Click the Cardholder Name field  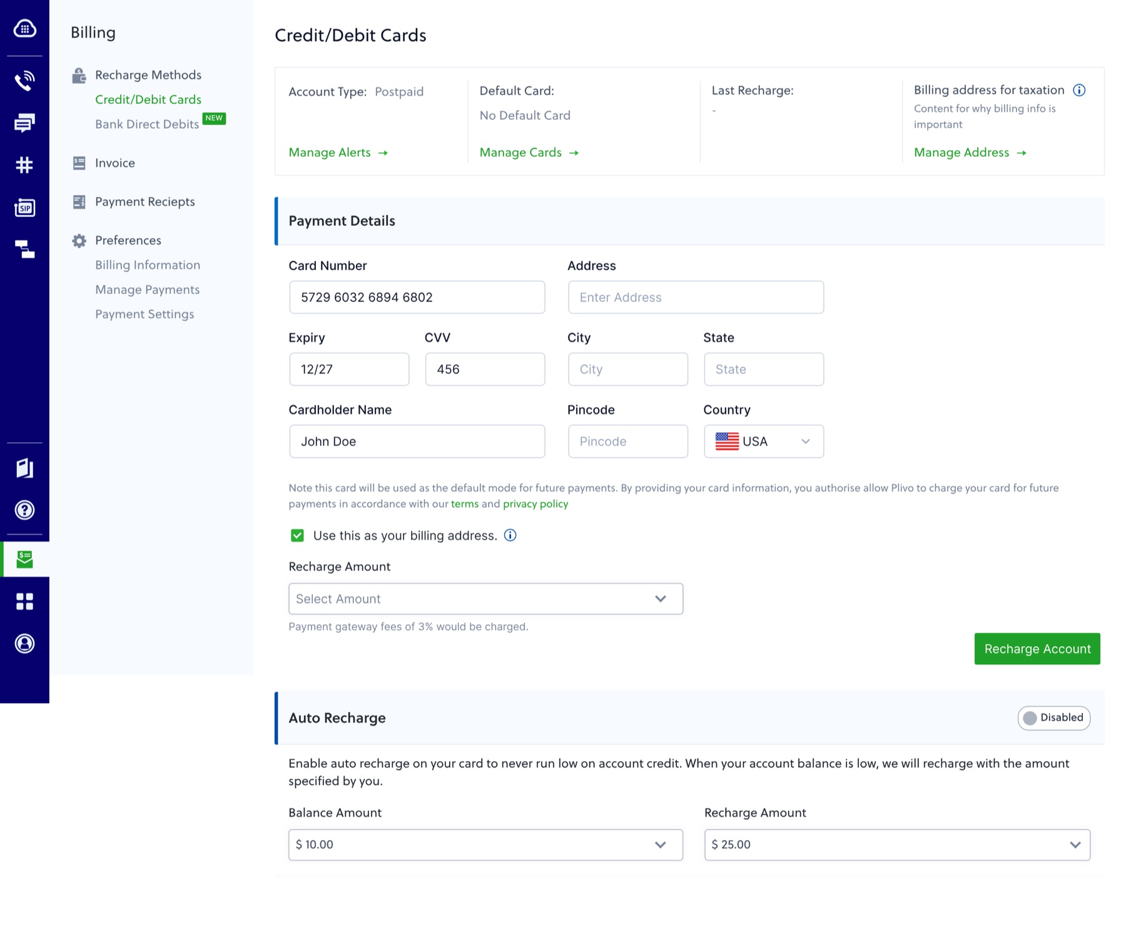click(417, 442)
